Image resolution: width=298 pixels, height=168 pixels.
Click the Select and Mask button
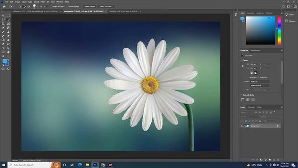point(106,7)
